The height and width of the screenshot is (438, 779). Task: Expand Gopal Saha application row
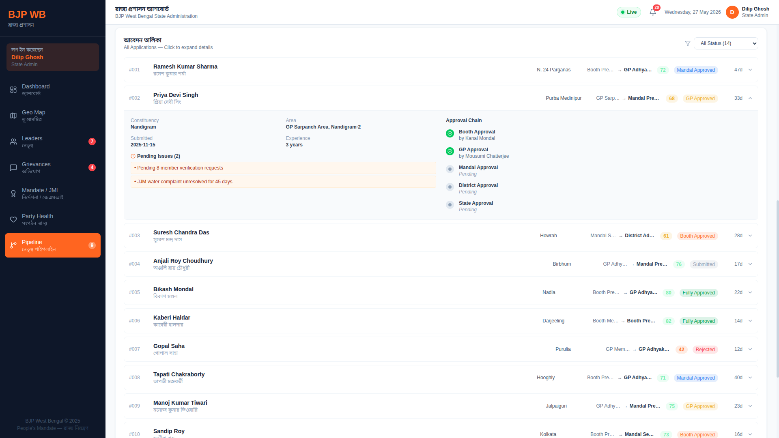[x=441, y=349]
